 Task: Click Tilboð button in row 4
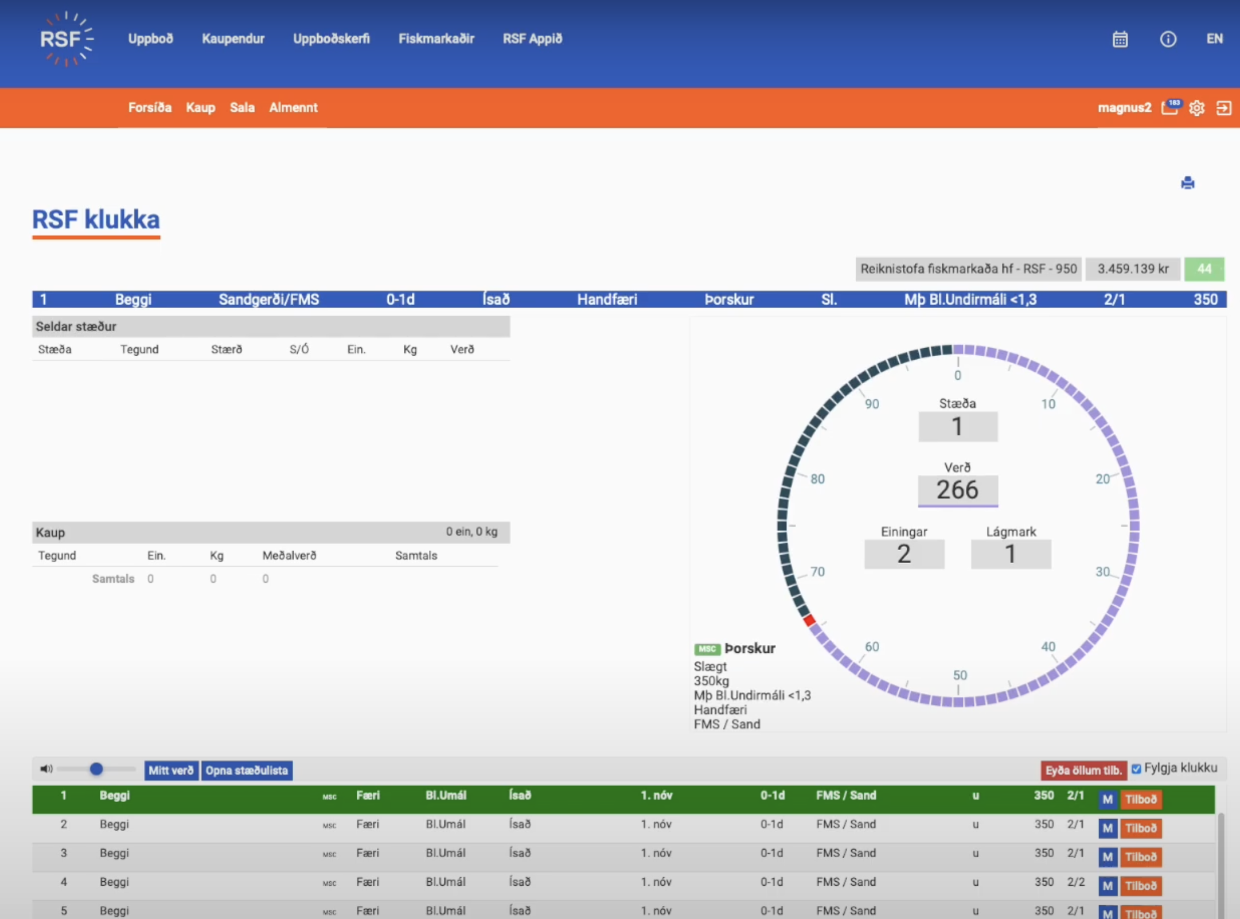click(x=1141, y=885)
